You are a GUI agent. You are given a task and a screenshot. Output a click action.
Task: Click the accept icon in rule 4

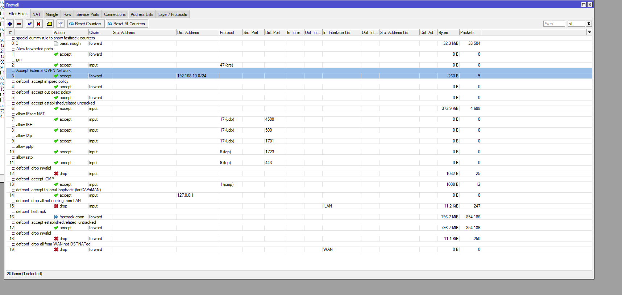(56, 87)
